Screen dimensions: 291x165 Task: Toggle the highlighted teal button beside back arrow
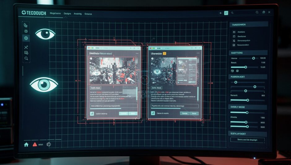coord(226,13)
